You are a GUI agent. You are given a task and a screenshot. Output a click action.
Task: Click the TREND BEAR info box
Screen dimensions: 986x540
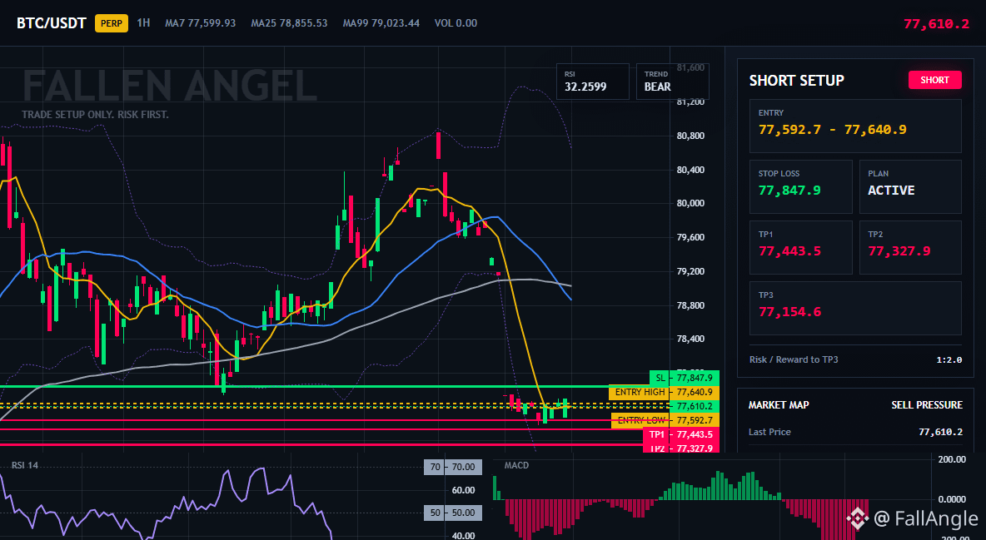pos(672,81)
